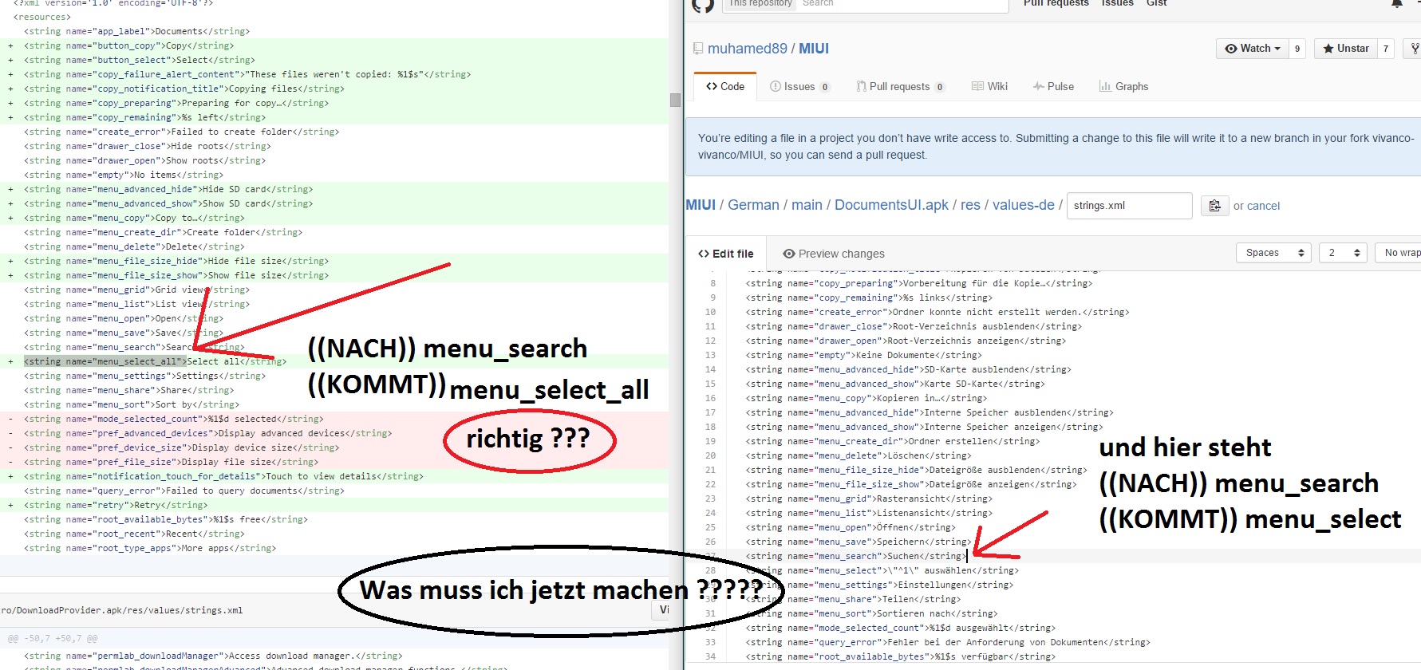
Task: Click editor line root_available_bytes %1$s verfügbar
Action: [900, 656]
